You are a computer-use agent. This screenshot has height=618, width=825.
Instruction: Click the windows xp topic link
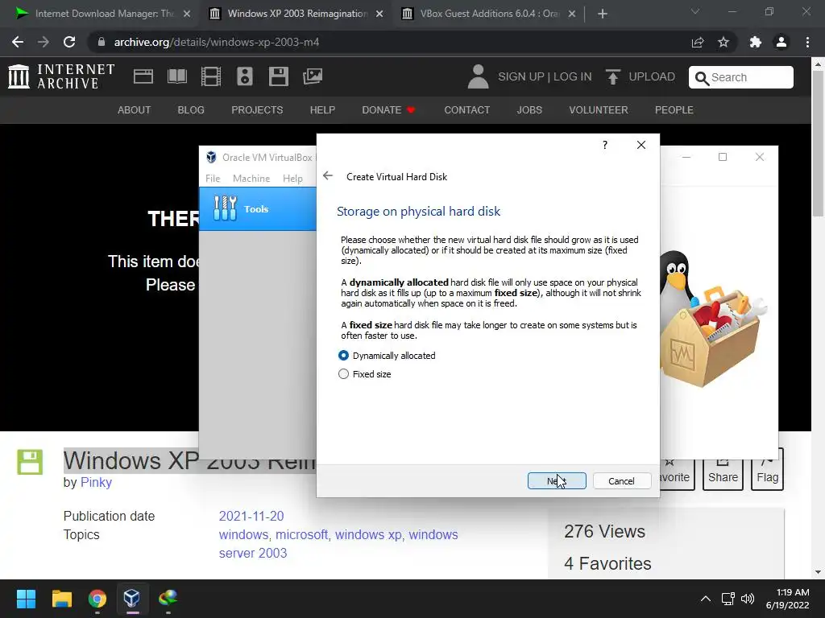(x=368, y=534)
